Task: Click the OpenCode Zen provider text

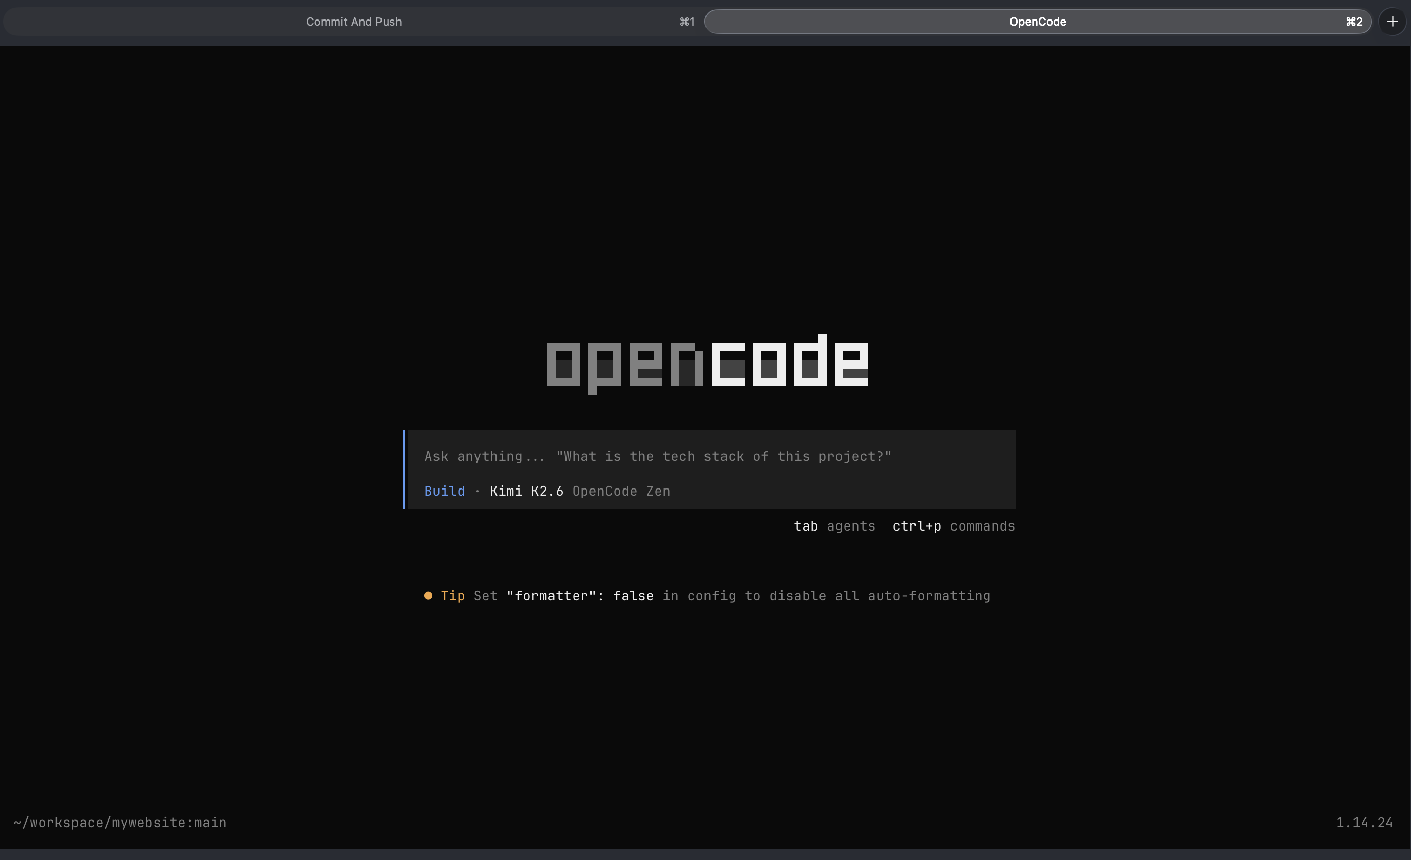Action: point(621,491)
